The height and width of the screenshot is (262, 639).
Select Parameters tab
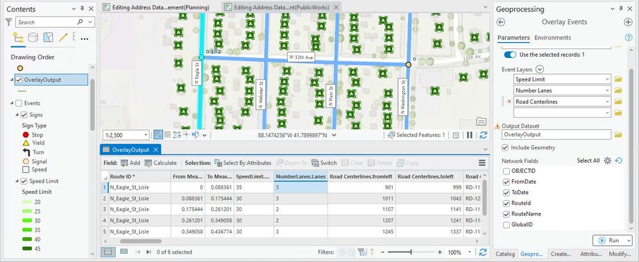tap(513, 38)
